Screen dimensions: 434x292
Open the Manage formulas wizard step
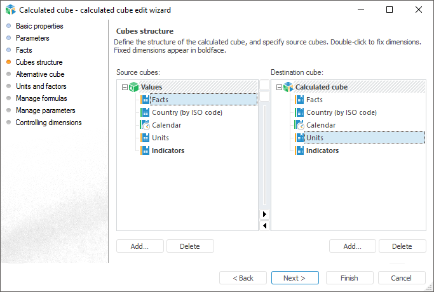point(41,98)
